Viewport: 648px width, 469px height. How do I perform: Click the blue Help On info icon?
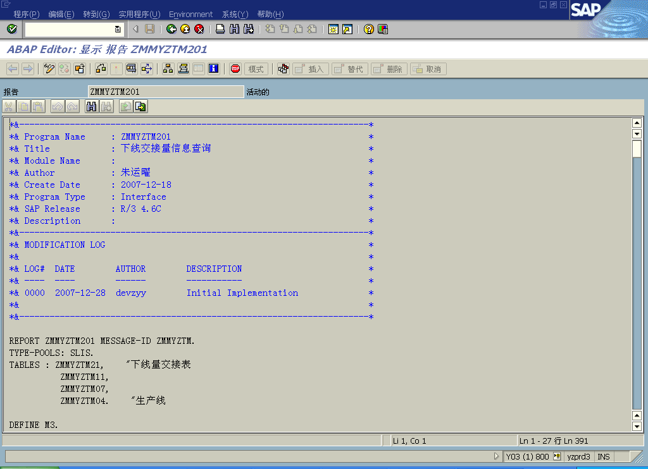(x=214, y=68)
